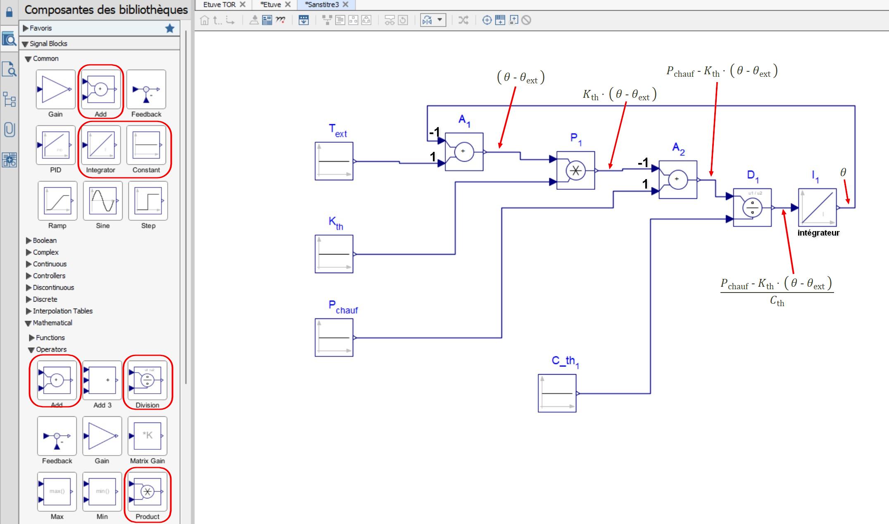Select the D1 division block on canvas
Viewport: 889px width, 524px height.
(x=752, y=208)
